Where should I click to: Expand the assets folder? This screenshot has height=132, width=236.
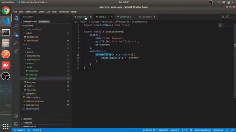click(46, 52)
